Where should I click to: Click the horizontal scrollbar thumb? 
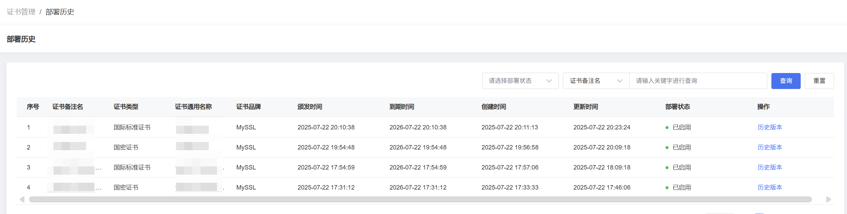[420, 199]
